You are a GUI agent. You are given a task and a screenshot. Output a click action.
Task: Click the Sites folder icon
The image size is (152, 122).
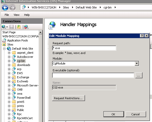4,45
